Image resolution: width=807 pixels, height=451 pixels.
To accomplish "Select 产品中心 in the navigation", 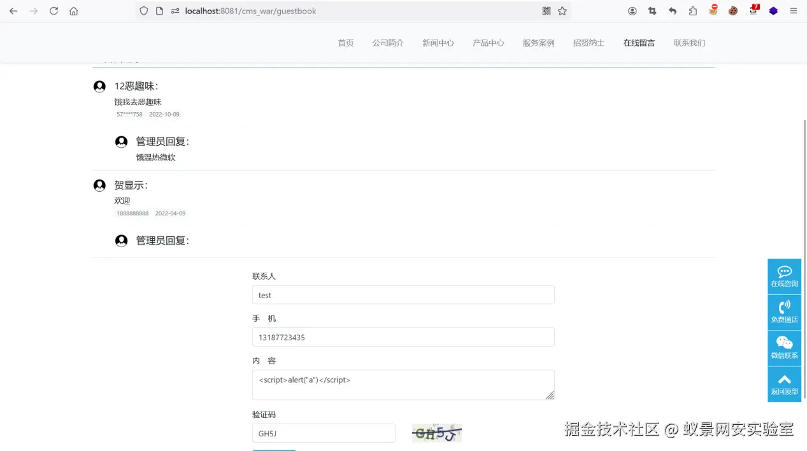I will click(x=489, y=43).
